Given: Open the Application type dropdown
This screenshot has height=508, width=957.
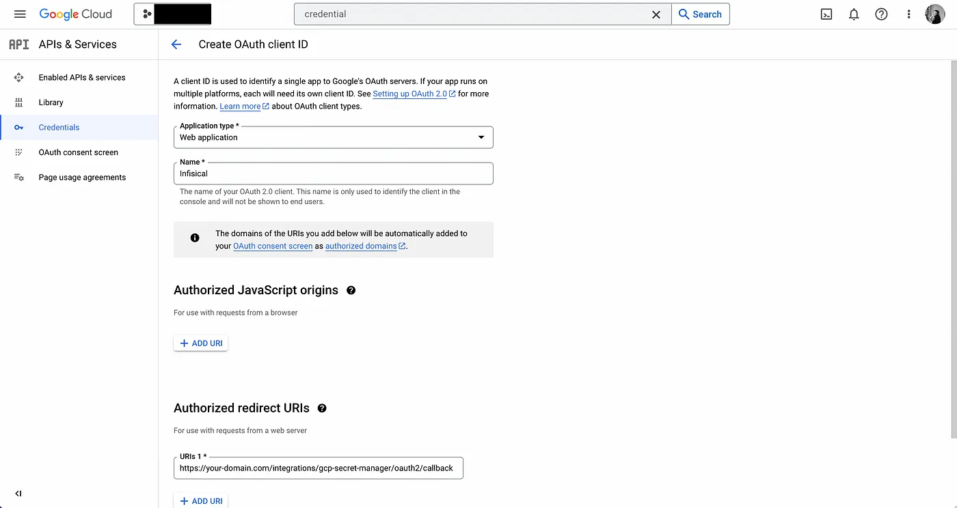Looking at the screenshot, I should 481,137.
